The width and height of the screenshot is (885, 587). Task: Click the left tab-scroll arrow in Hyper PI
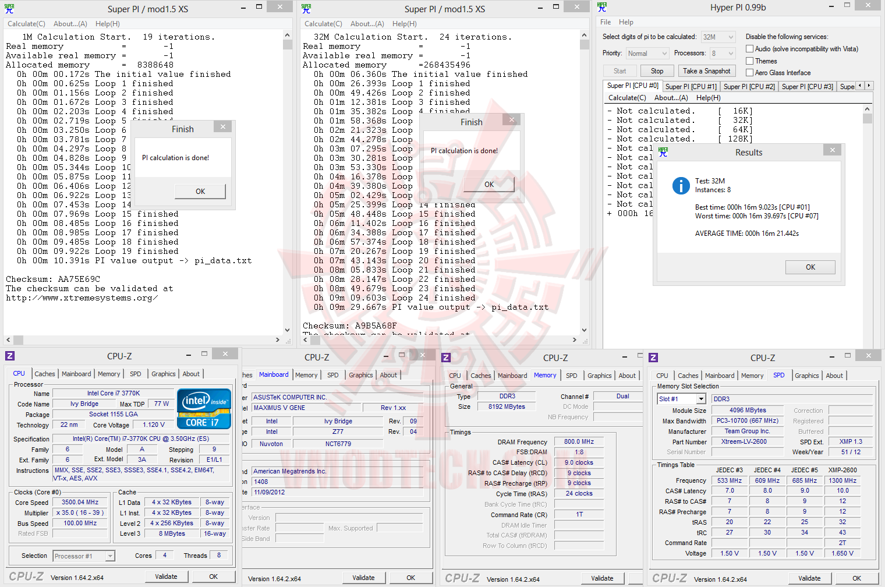[x=860, y=86]
